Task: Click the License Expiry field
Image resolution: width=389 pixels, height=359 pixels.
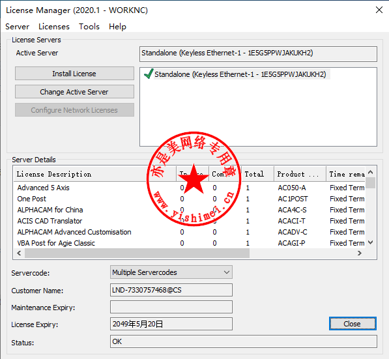Action: coord(171,324)
